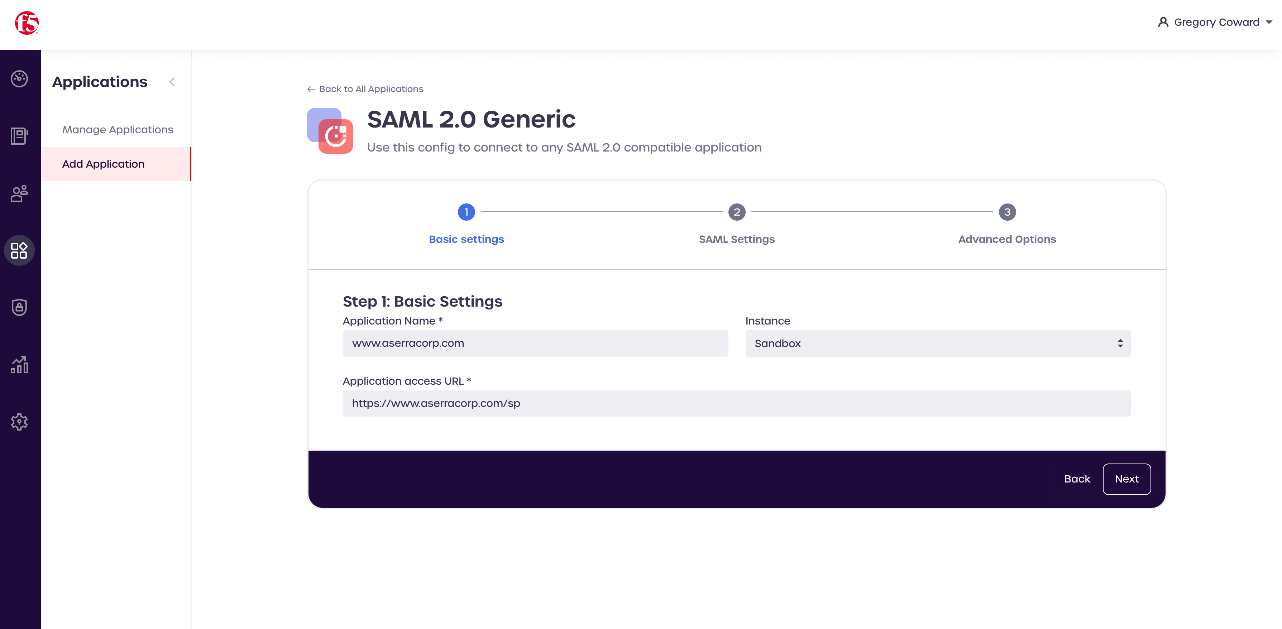Viewport: 1282px width, 629px height.
Task: Open the analytics chart sidebar icon
Action: point(19,365)
